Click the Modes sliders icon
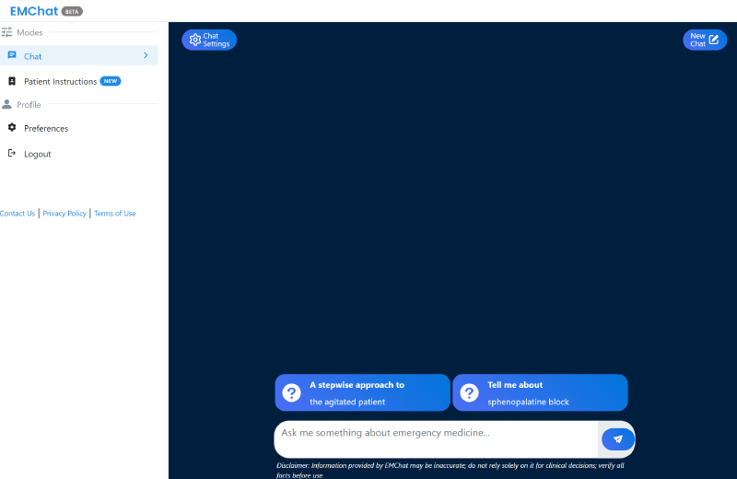 pos(6,32)
